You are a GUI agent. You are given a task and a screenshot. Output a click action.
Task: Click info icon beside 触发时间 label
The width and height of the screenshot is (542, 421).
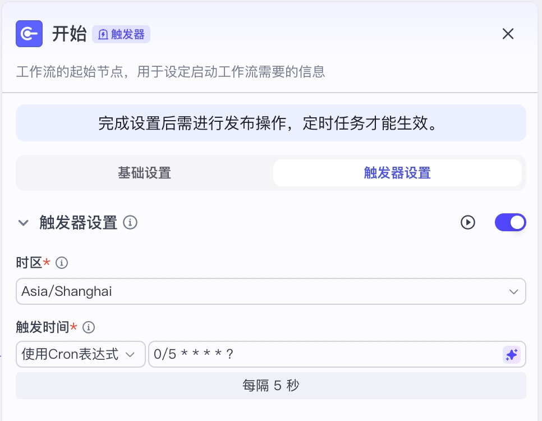[x=89, y=327]
